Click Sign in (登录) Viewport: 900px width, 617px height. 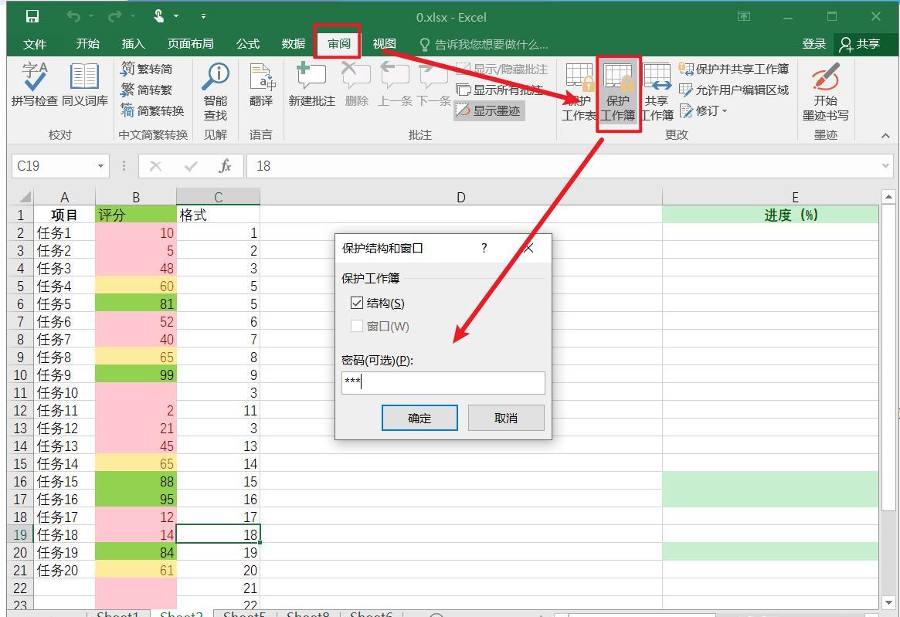tap(814, 43)
